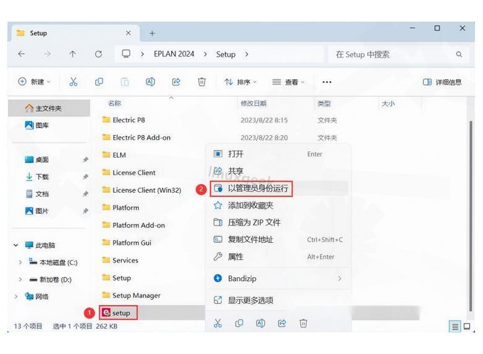Refresh the current folder view
The image size is (483, 354).
(x=98, y=54)
